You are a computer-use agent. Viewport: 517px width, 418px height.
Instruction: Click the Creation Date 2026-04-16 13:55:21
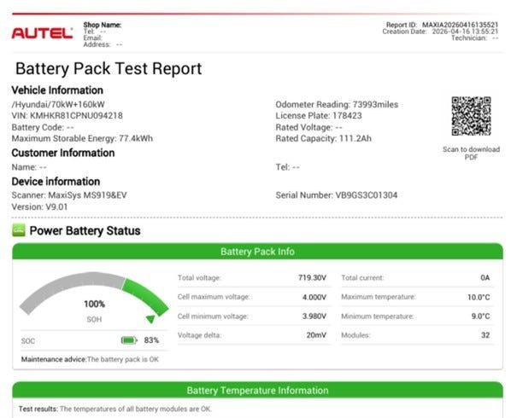click(x=440, y=32)
